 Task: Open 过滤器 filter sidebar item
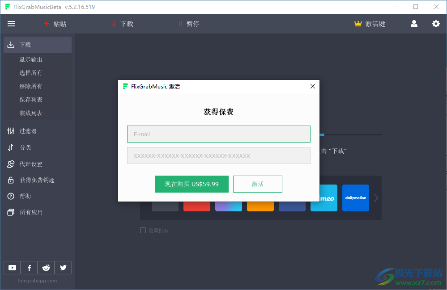pyautogui.click(x=22, y=131)
